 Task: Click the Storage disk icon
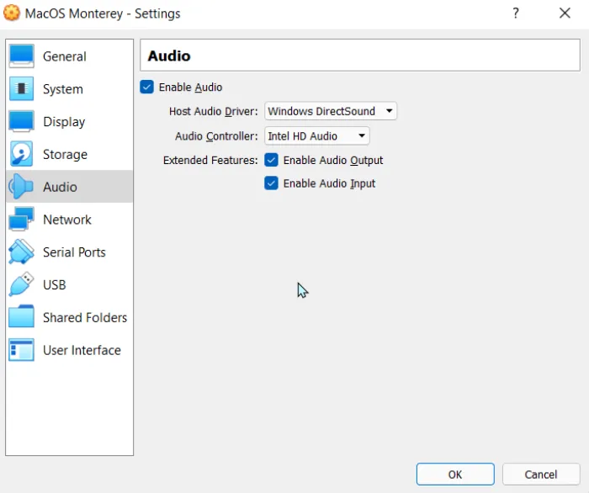pyautogui.click(x=21, y=155)
